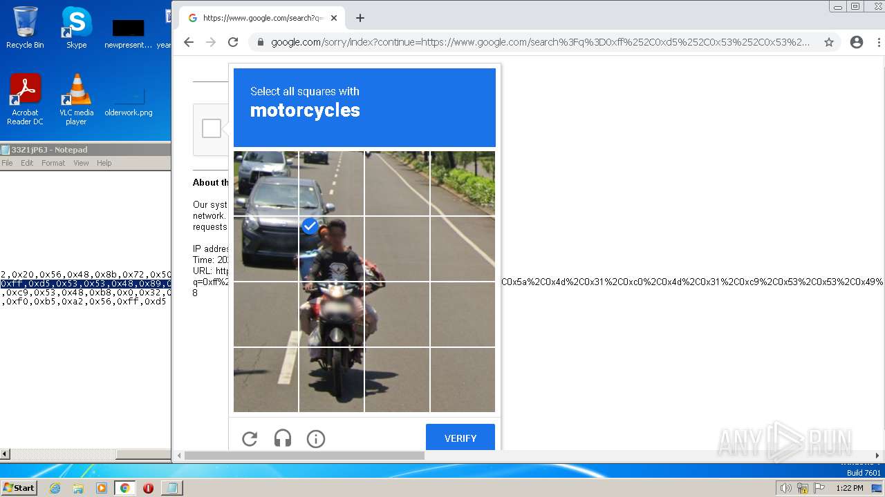This screenshot has height=497, width=885.
Task: Open File Explorer from the taskbar
Action: click(78, 488)
